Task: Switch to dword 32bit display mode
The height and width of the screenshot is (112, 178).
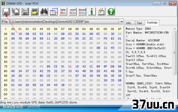Action: (82, 12)
